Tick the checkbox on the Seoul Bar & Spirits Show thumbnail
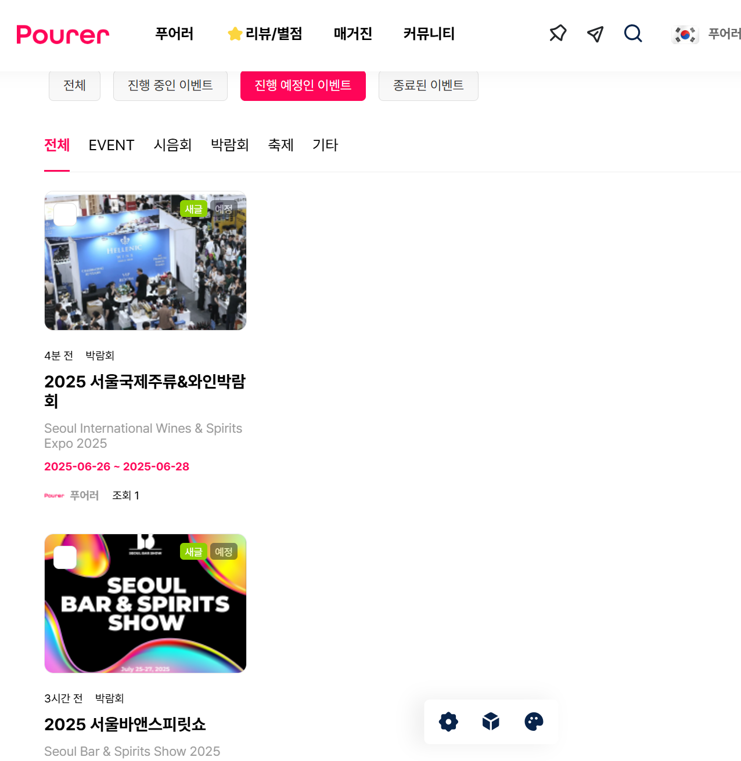The width and height of the screenshot is (741, 761). pyautogui.click(x=65, y=557)
